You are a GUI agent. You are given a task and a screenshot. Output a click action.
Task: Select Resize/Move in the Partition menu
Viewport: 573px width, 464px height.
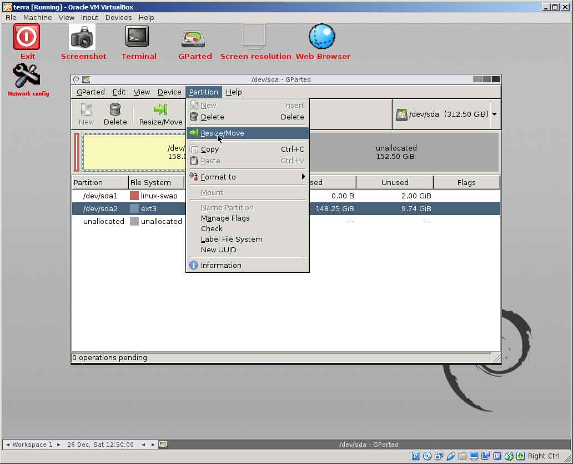click(x=248, y=133)
